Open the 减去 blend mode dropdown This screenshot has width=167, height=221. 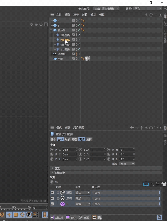tap(83, 193)
